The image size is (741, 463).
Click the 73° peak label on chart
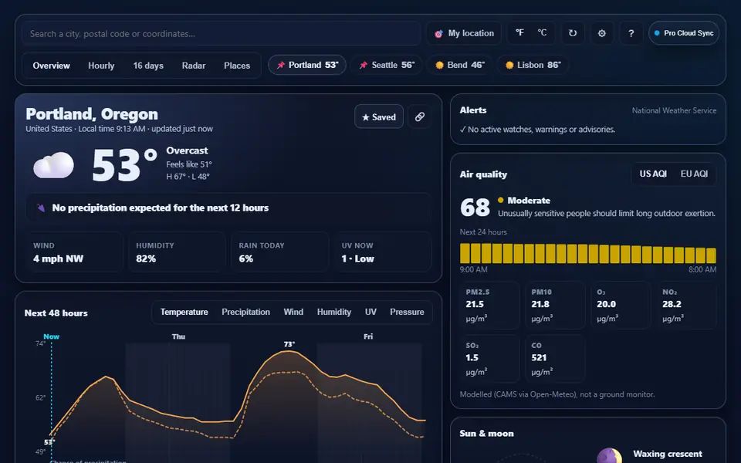tap(289, 344)
